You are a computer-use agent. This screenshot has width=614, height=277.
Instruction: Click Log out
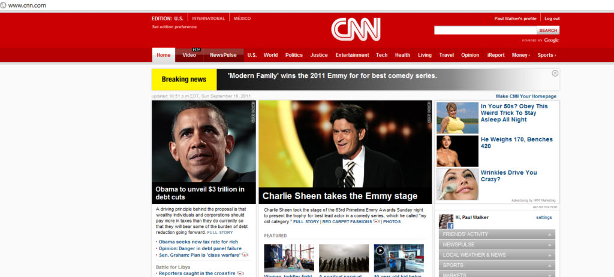click(x=552, y=19)
